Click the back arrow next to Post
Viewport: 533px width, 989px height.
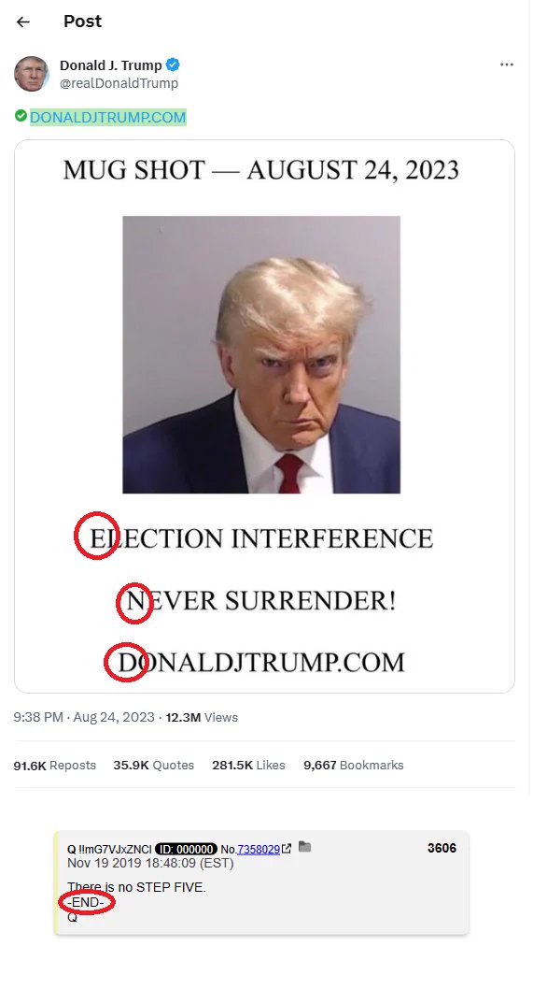pyautogui.click(x=23, y=22)
